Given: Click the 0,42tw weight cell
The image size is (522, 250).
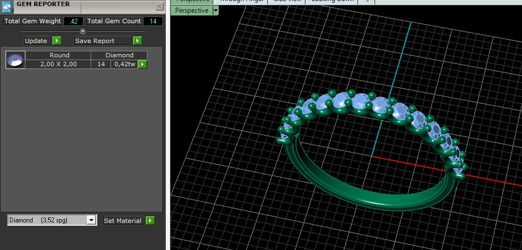Looking at the screenshot, I should point(124,64).
